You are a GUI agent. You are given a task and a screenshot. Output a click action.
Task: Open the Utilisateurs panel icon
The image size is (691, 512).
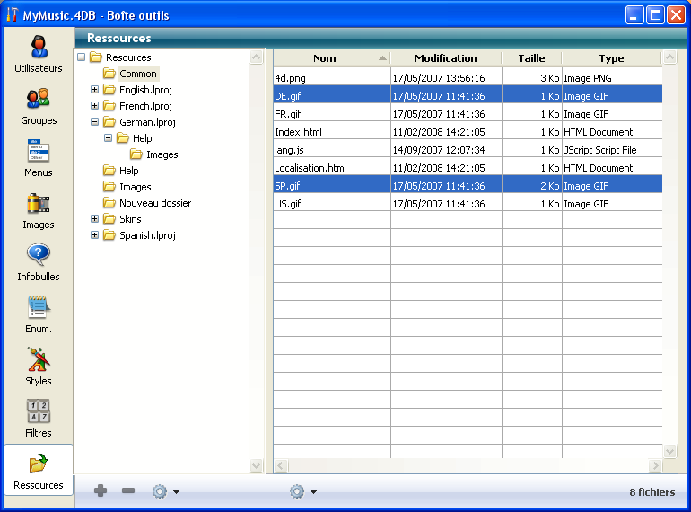[x=38, y=47]
